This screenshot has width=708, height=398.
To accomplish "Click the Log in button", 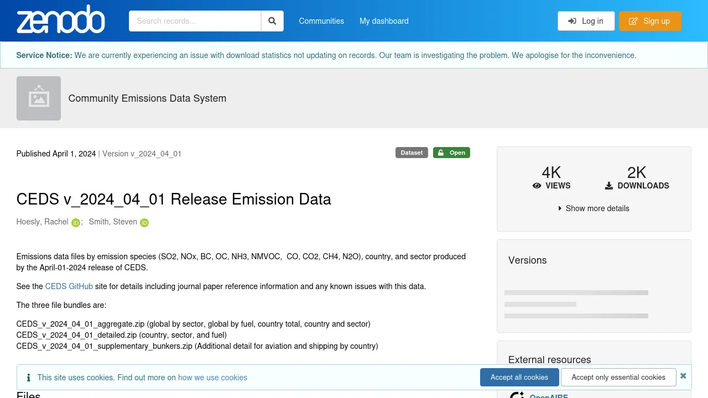I will pos(586,21).
